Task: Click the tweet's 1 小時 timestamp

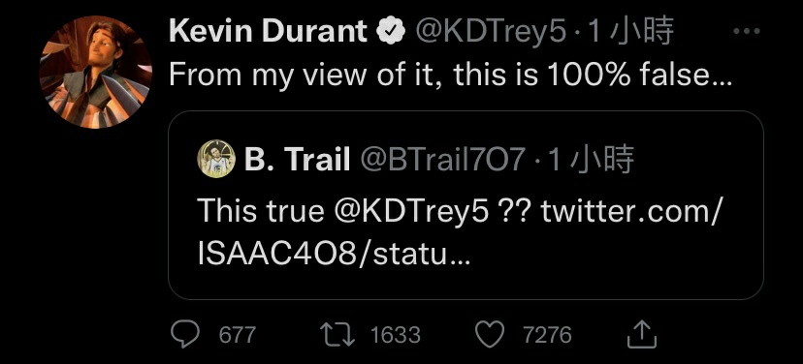Action: tap(630, 32)
